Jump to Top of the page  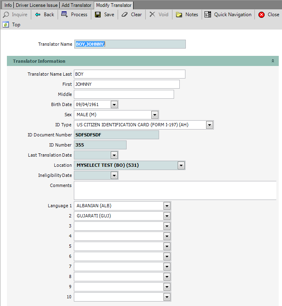(x=6, y=25)
